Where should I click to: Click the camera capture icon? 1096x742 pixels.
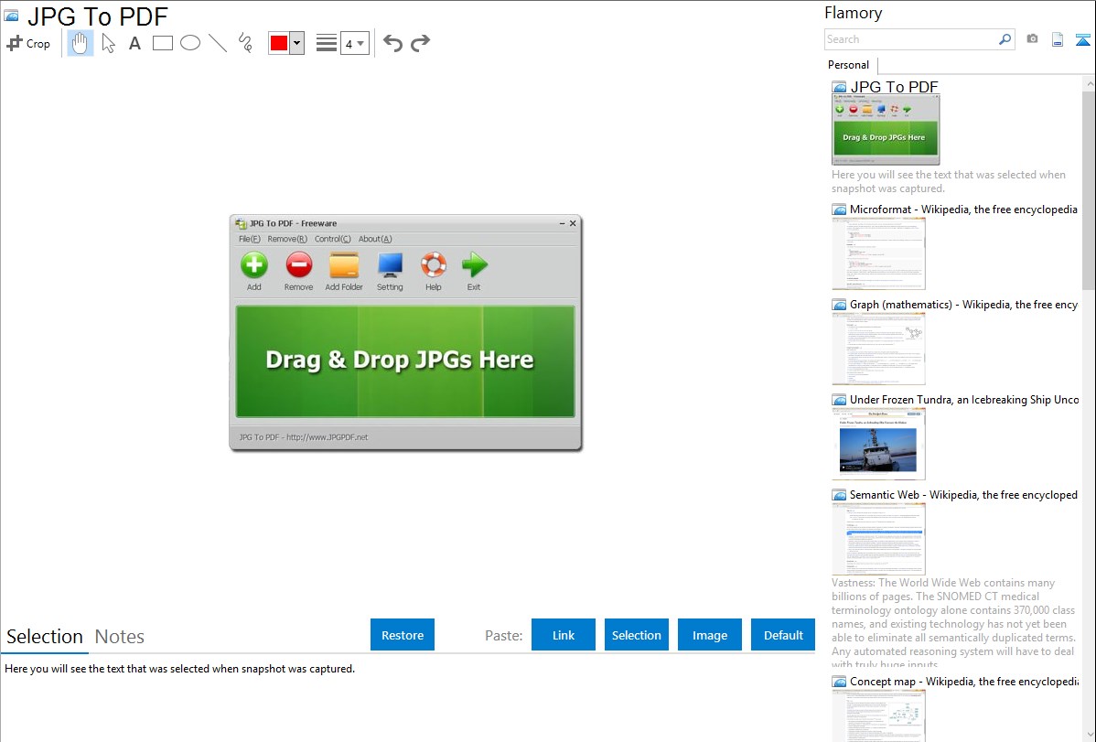coord(1032,39)
